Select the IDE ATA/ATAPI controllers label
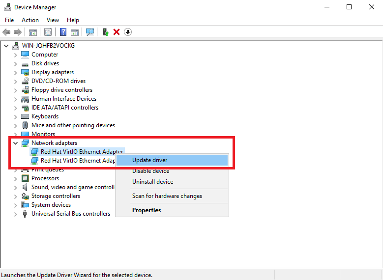Screen dimensions: 383x280 65,108
